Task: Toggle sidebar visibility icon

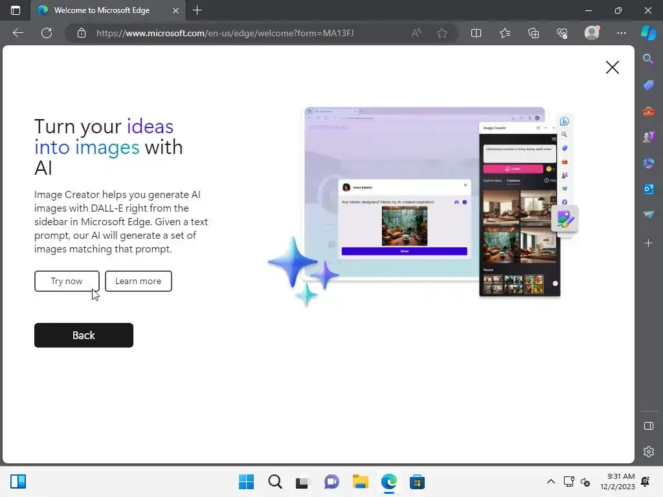Action: (x=649, y=426)
